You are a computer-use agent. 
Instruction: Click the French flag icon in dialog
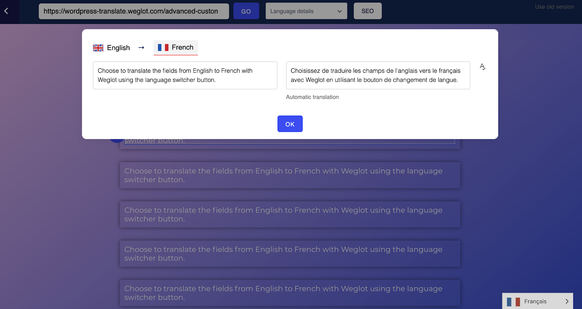click(x=163, y=48)
